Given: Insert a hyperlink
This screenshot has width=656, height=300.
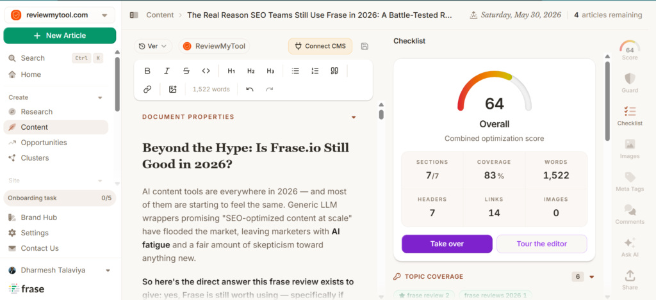Looking at the screenshot, I should [147, 89].
